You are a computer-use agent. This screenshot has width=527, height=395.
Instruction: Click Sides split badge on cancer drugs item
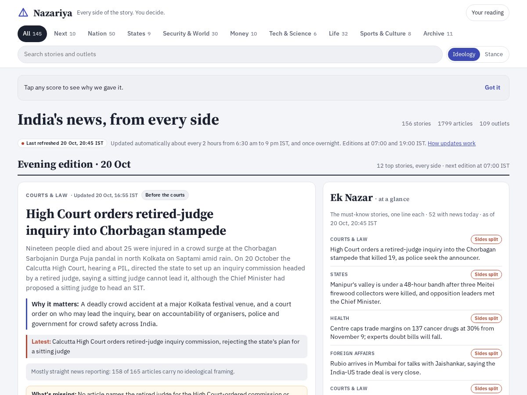click(486, 319)
